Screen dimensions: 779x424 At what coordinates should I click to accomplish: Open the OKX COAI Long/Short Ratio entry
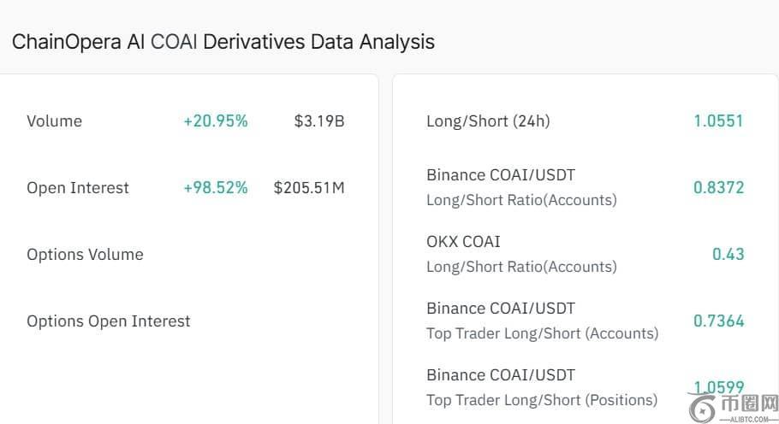click(x=520, y=254)
